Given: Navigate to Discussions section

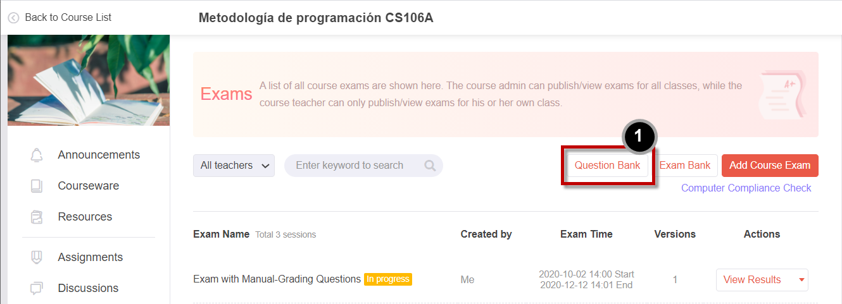Looking at the screenshot, I should coord(88,288).
